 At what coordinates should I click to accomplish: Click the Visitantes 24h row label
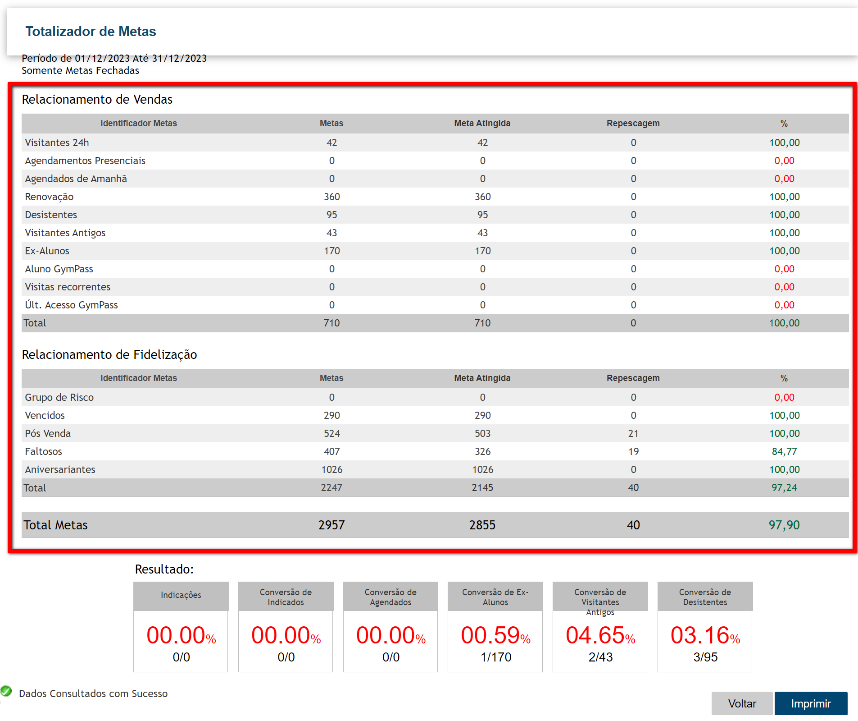(57, 143)
